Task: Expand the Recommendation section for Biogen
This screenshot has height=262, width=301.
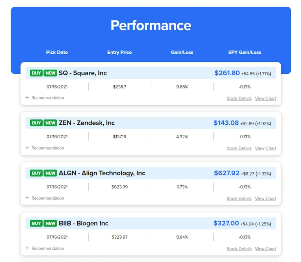Action: tap(45, 248)
